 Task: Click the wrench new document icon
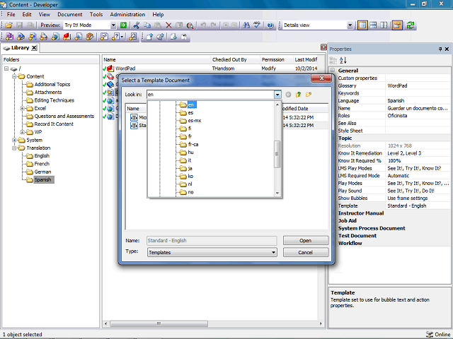(133, 37)
